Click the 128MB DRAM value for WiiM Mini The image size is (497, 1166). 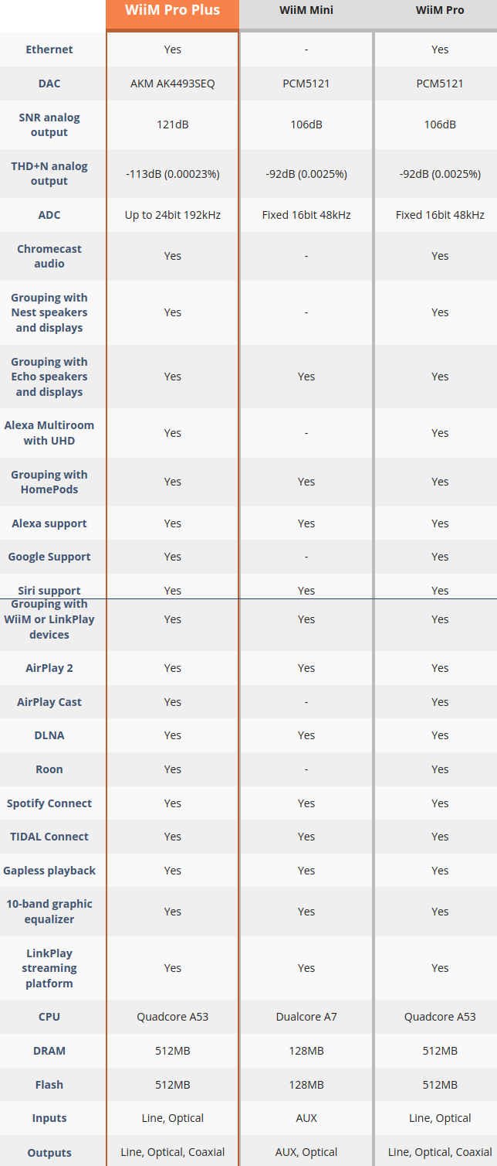306,1051
